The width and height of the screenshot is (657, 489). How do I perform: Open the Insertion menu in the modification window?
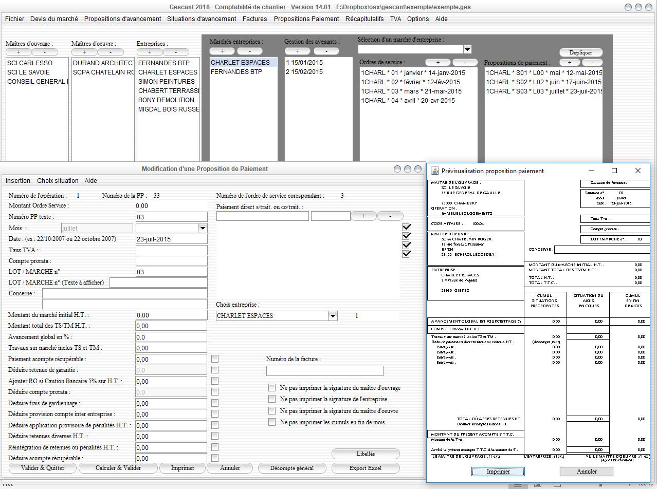click(x=18, y=181)
